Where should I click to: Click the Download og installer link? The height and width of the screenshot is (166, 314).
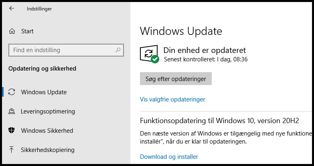(x=169, y=157)
